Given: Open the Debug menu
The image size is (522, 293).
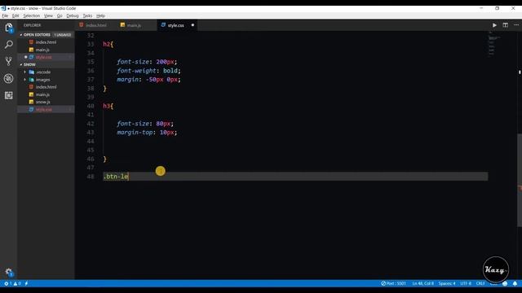Looking at the screenshot, I should 73,15.
